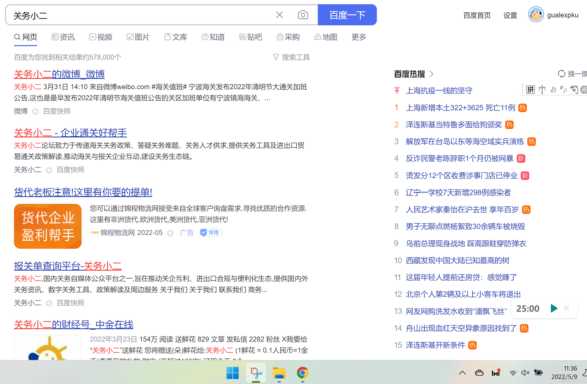Open 关务小二 - 企业通关好帮手 result
The width and height of the screenshot is (587, 384).
click(x=70, y=133)
